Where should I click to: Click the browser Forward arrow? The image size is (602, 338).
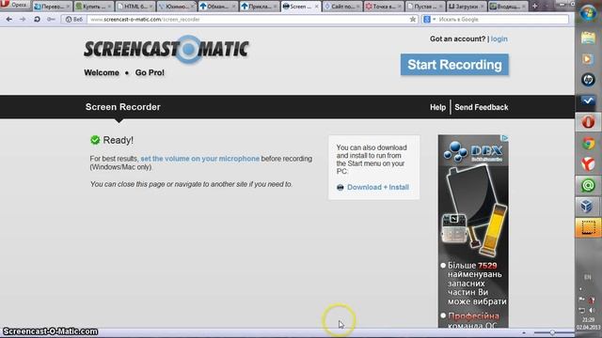(x=23, y=19)
